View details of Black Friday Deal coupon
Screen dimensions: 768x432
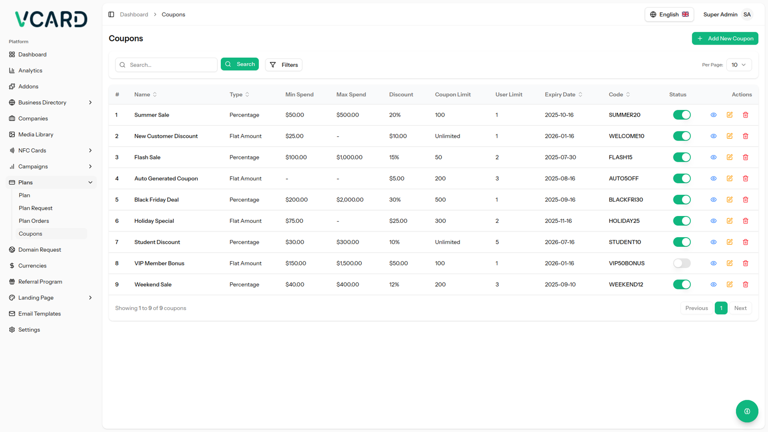(713, 200)
